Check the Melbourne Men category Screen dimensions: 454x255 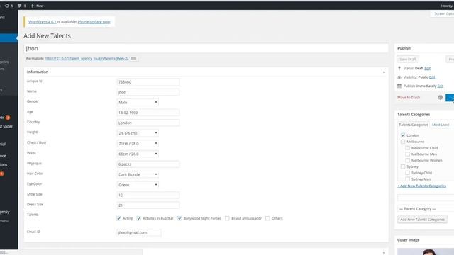point(408,154)
